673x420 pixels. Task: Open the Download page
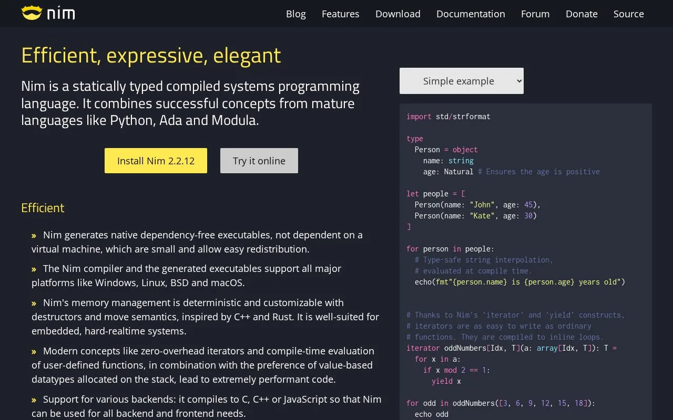398,14
